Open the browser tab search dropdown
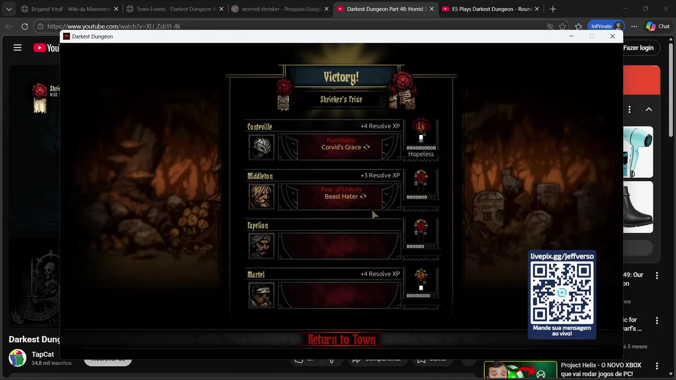676x380 pixels. point(8,9)
